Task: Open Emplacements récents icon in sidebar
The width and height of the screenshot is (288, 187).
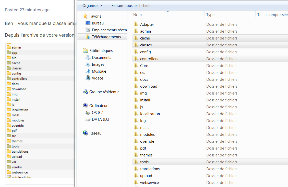Action: [88, 30]
